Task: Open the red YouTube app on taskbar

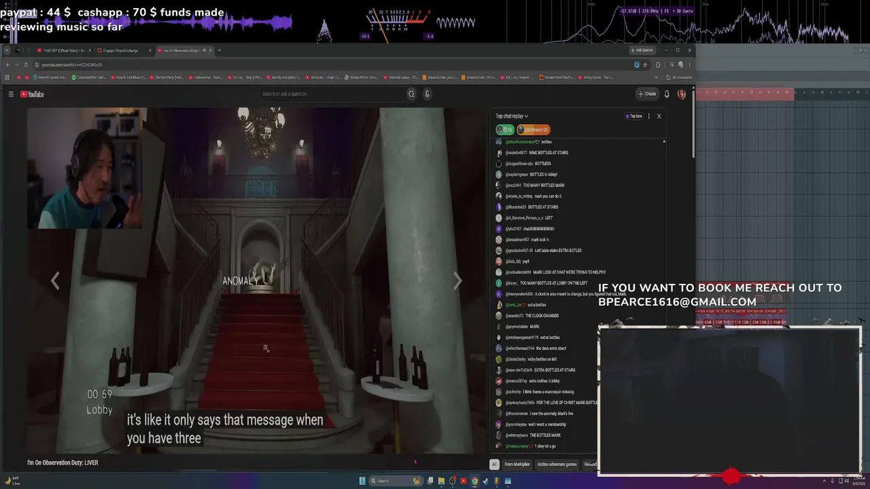Action: pyautogui.click(x=464, y=481)
